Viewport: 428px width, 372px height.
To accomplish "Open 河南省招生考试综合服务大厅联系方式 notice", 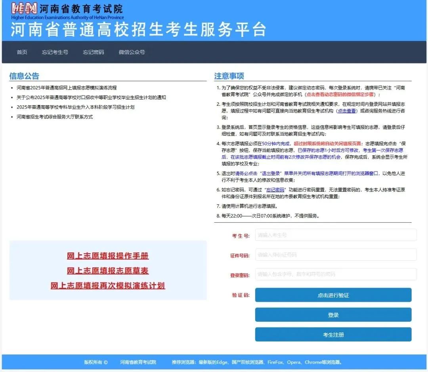I will click(55, 117).
